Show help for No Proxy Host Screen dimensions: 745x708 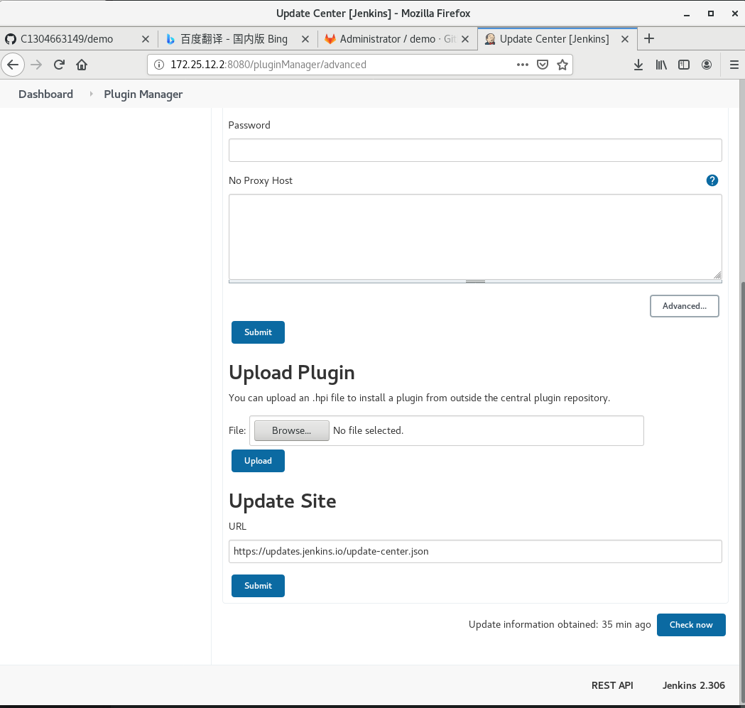[712, 180]
